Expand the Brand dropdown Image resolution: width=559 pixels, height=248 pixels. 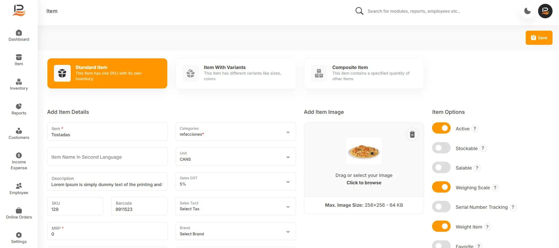[x=236, y=231]
